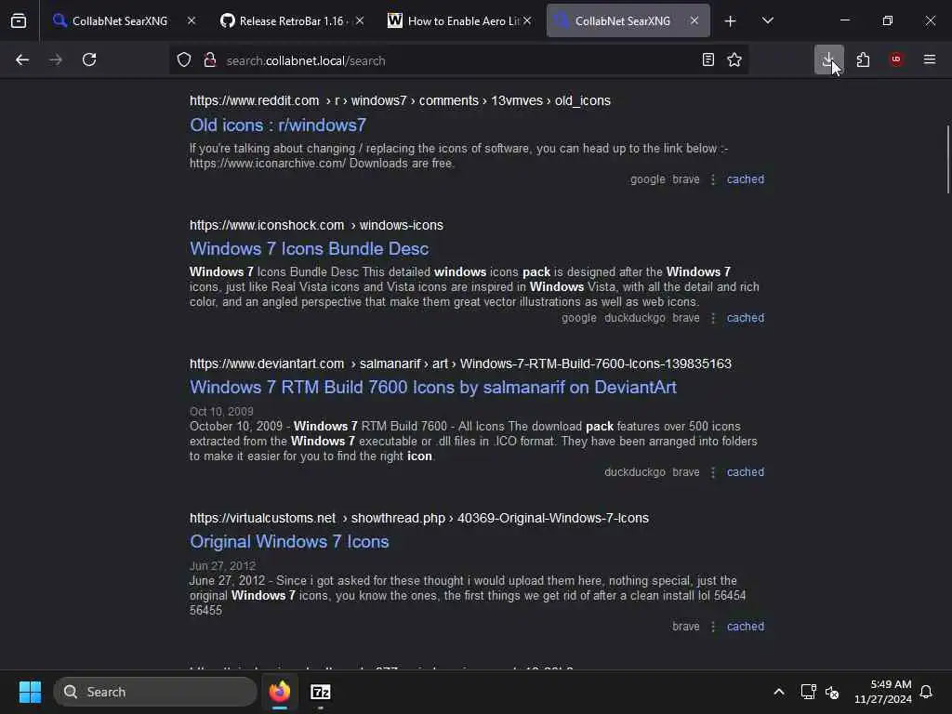Open the notifications bell icon
This screenshot has height=714, width=952.
[x=927, y=692]
